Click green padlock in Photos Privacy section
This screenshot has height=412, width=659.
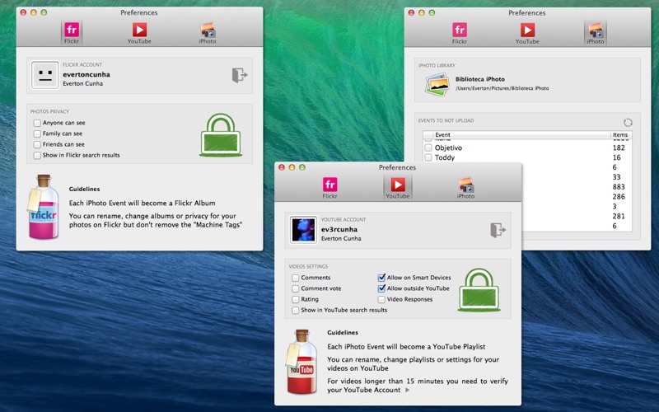pyautogui.click(x=221, y=135)
